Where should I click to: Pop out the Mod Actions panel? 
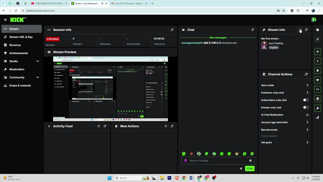(x=172, y=126)
